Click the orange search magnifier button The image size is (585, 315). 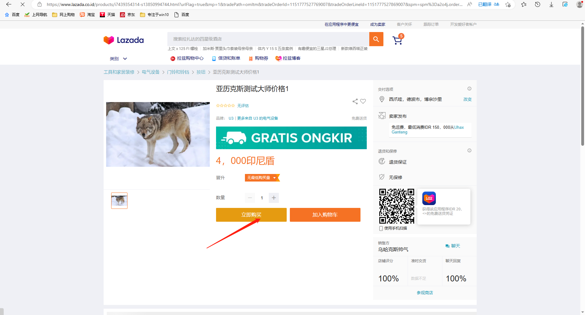pos(376,39)
